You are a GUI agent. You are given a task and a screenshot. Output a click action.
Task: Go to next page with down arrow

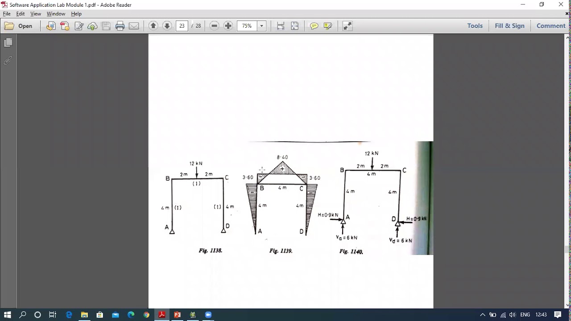pos(167,26)
